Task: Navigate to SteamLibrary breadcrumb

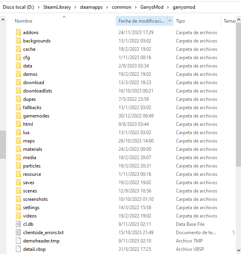Action: click(57, 7)
